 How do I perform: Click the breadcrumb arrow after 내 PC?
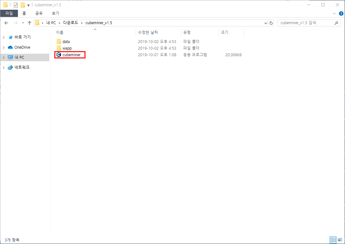(x=59, y=23)
